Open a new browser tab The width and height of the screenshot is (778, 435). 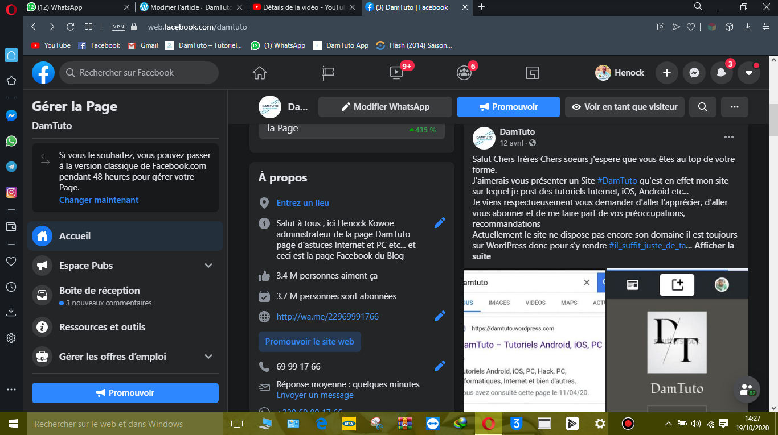tap(482, 7)
